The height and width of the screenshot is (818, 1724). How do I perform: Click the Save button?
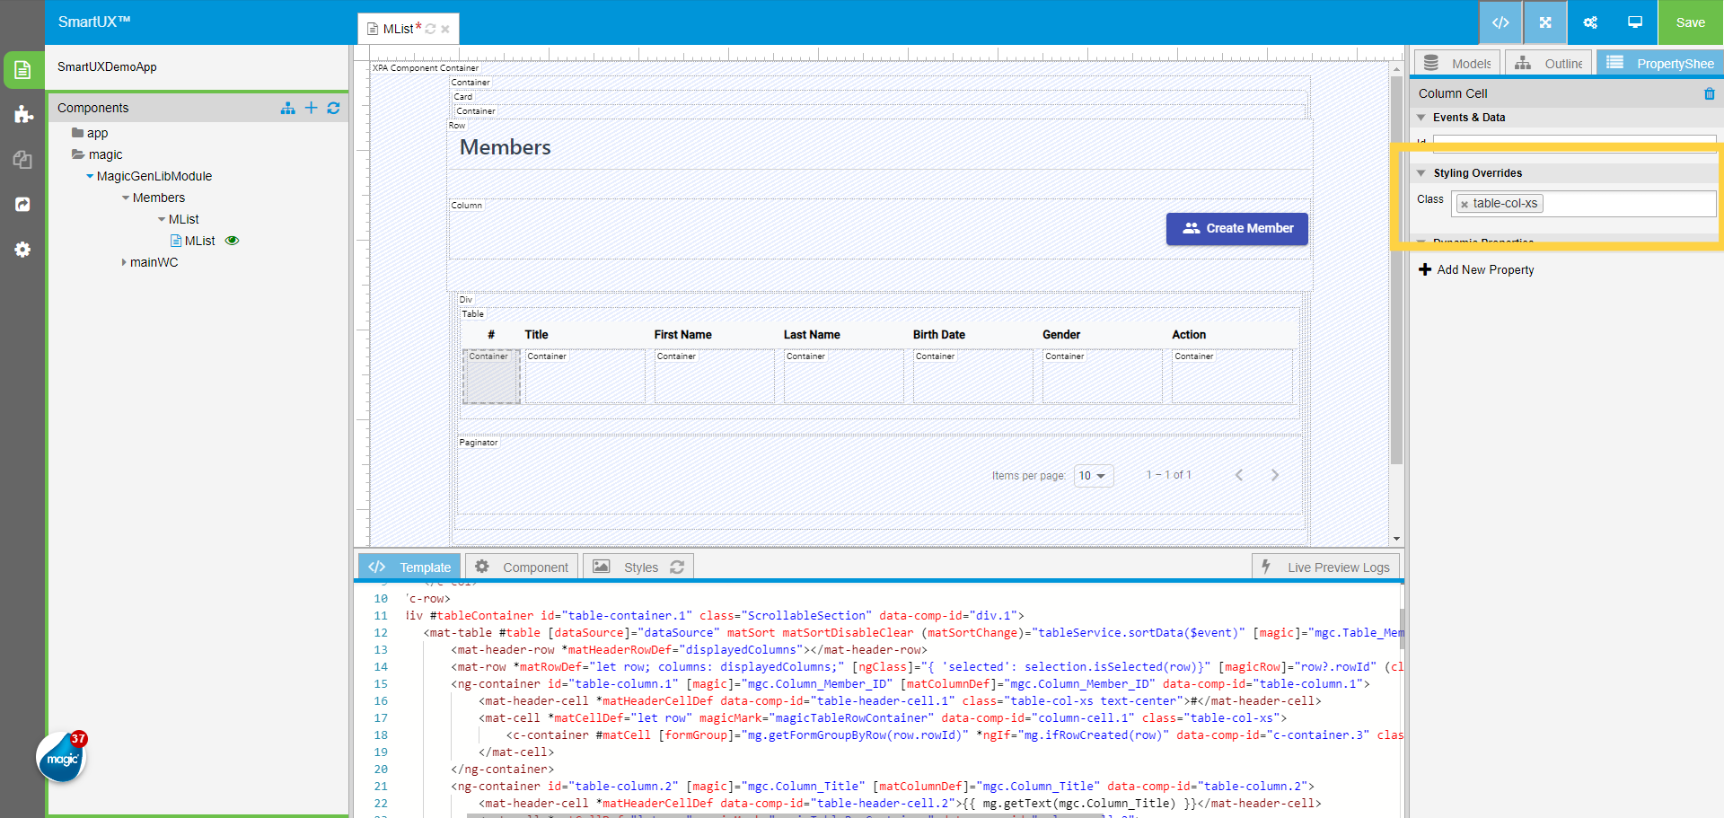(1690, 22)
